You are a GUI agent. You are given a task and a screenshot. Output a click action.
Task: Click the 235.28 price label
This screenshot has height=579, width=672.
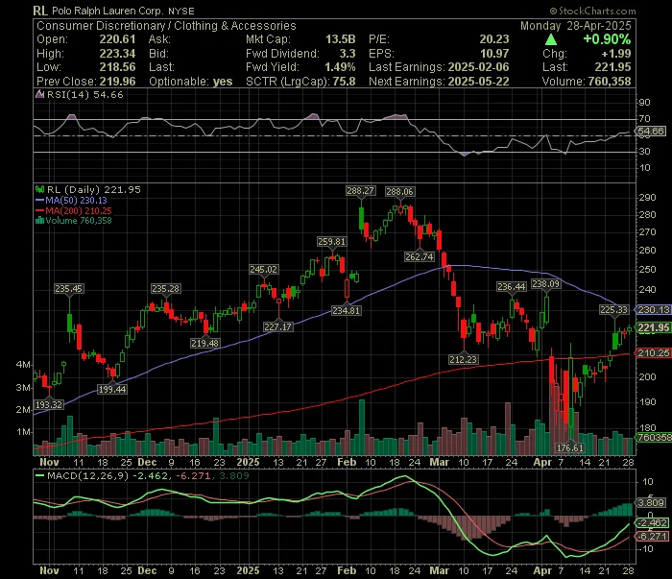click(x=165, y=289)
